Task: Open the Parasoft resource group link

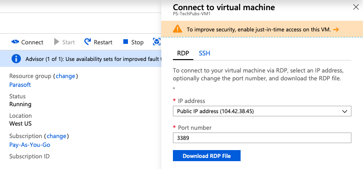Action: pyautogui.click(x=20, y=84)
